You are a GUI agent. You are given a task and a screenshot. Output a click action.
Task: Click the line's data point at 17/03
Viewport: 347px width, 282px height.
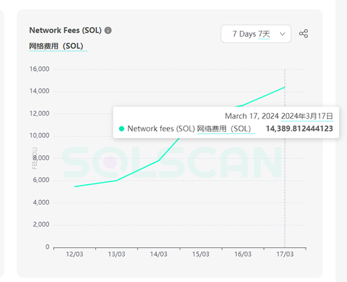click(x=285, y=87)
